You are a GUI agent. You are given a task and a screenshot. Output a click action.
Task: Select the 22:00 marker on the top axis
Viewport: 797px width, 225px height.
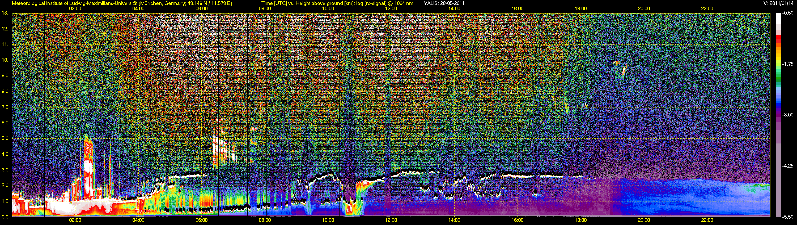coord(707,9)
